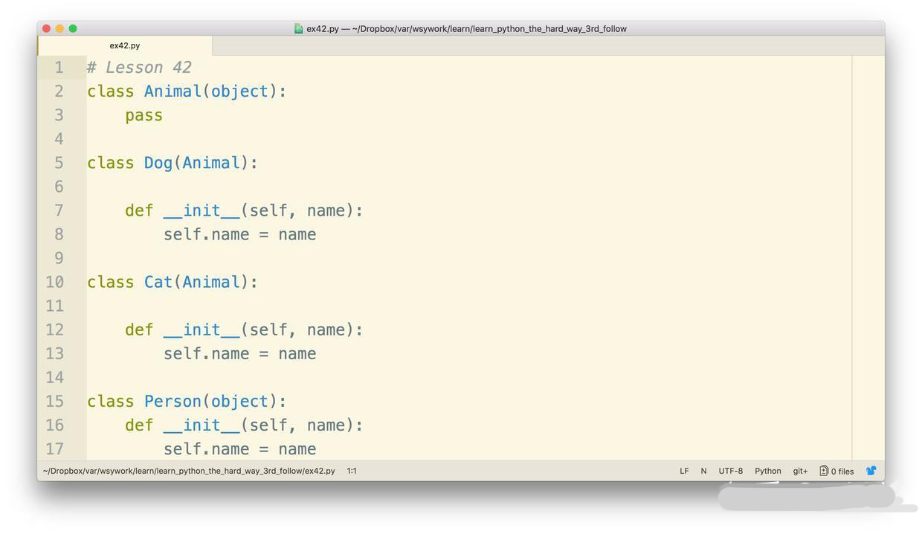The width and height of the screenshot is (922, 534).
Task: Click 'class Animal(object):' code line
Action: point(187,91)
